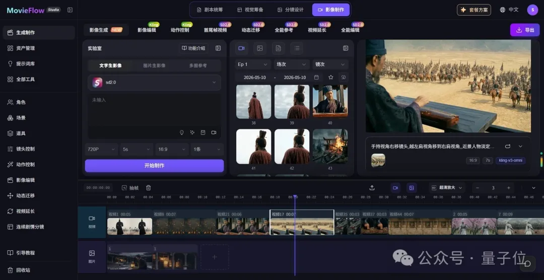This screenshot has height=280, width=544.
Task: Switch asset panel to list view icon
Action: (297, 48)
